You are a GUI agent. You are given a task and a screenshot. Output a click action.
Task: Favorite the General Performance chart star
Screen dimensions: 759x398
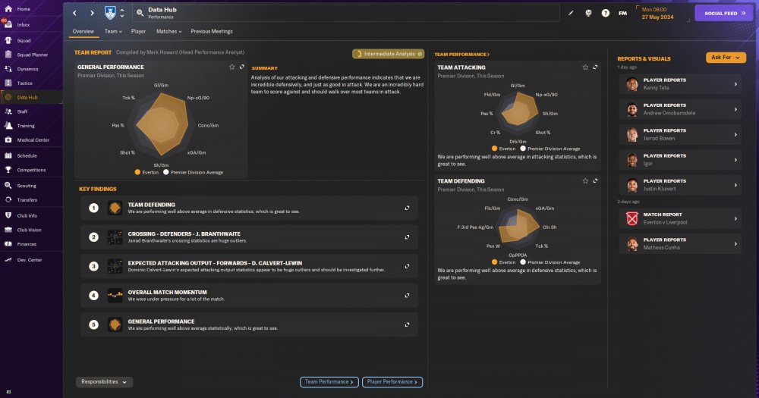click(x=231, y=67)
